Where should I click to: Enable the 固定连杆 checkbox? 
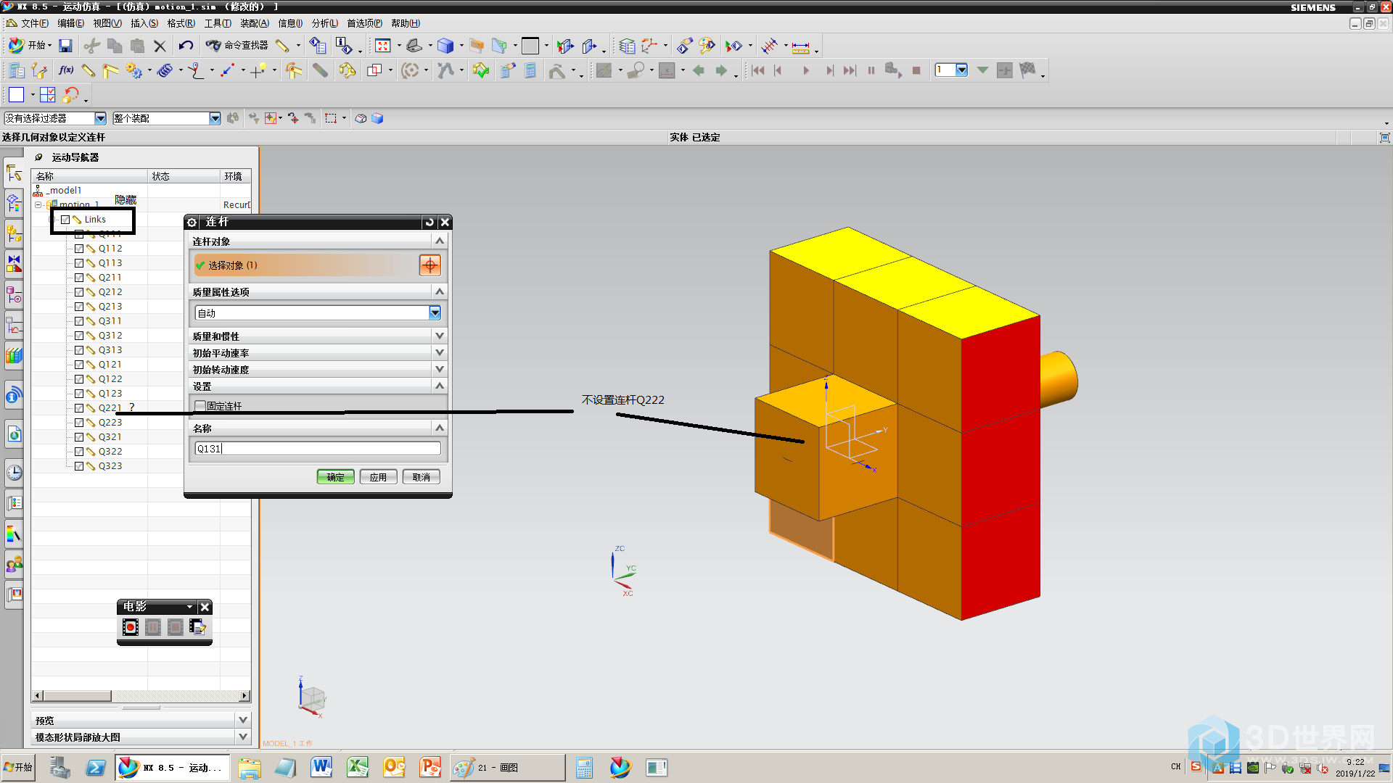pyautogui.click(x=200, y=406)
